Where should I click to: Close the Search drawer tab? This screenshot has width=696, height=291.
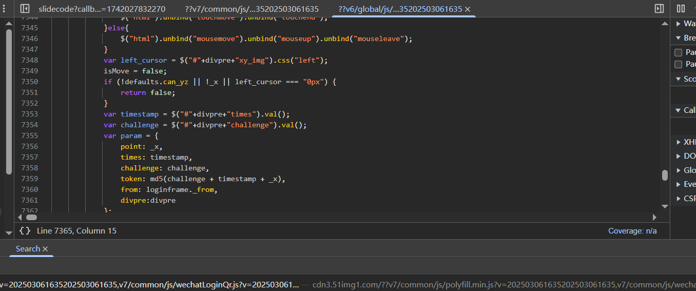point(45,249)
